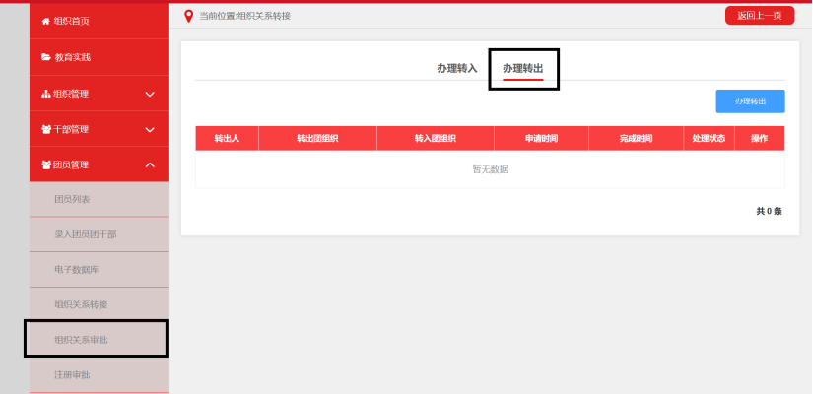The width and height of the screenshot is (813, 394).
Task: Select 组织关系转接 submenu item
Action: pyautogui.click(x=82, y=304)
